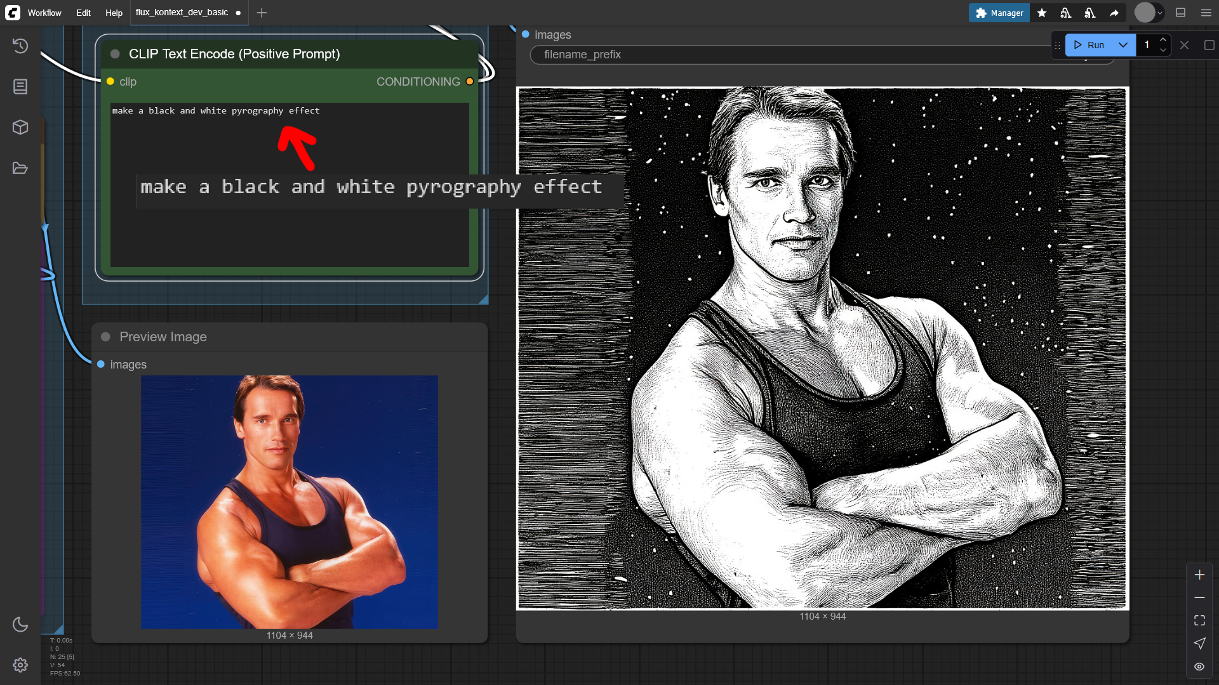Screen dimensions: 1219x685
Task: Toggle link visibility eye icon
Action: 1199,667
